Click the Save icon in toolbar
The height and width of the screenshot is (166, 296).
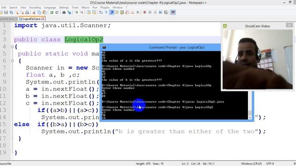(6, 12)
